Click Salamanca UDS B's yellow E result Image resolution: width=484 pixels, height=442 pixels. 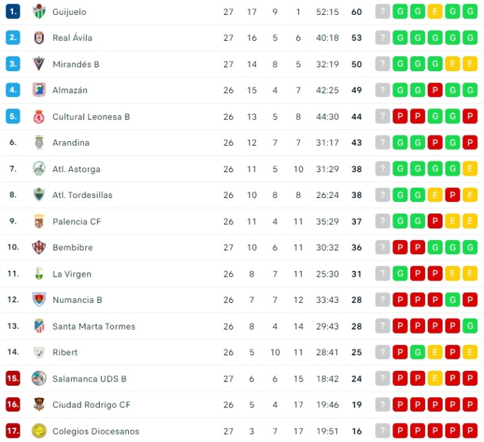tap(435, 378)
